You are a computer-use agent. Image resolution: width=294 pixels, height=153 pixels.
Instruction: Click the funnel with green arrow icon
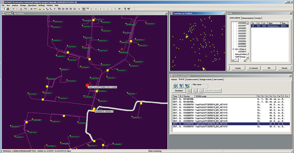(x=187, y=86)
